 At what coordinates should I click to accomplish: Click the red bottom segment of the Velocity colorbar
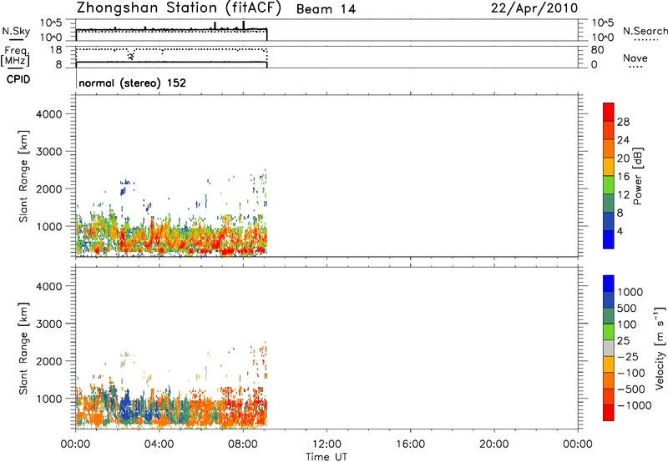point(609,413)
